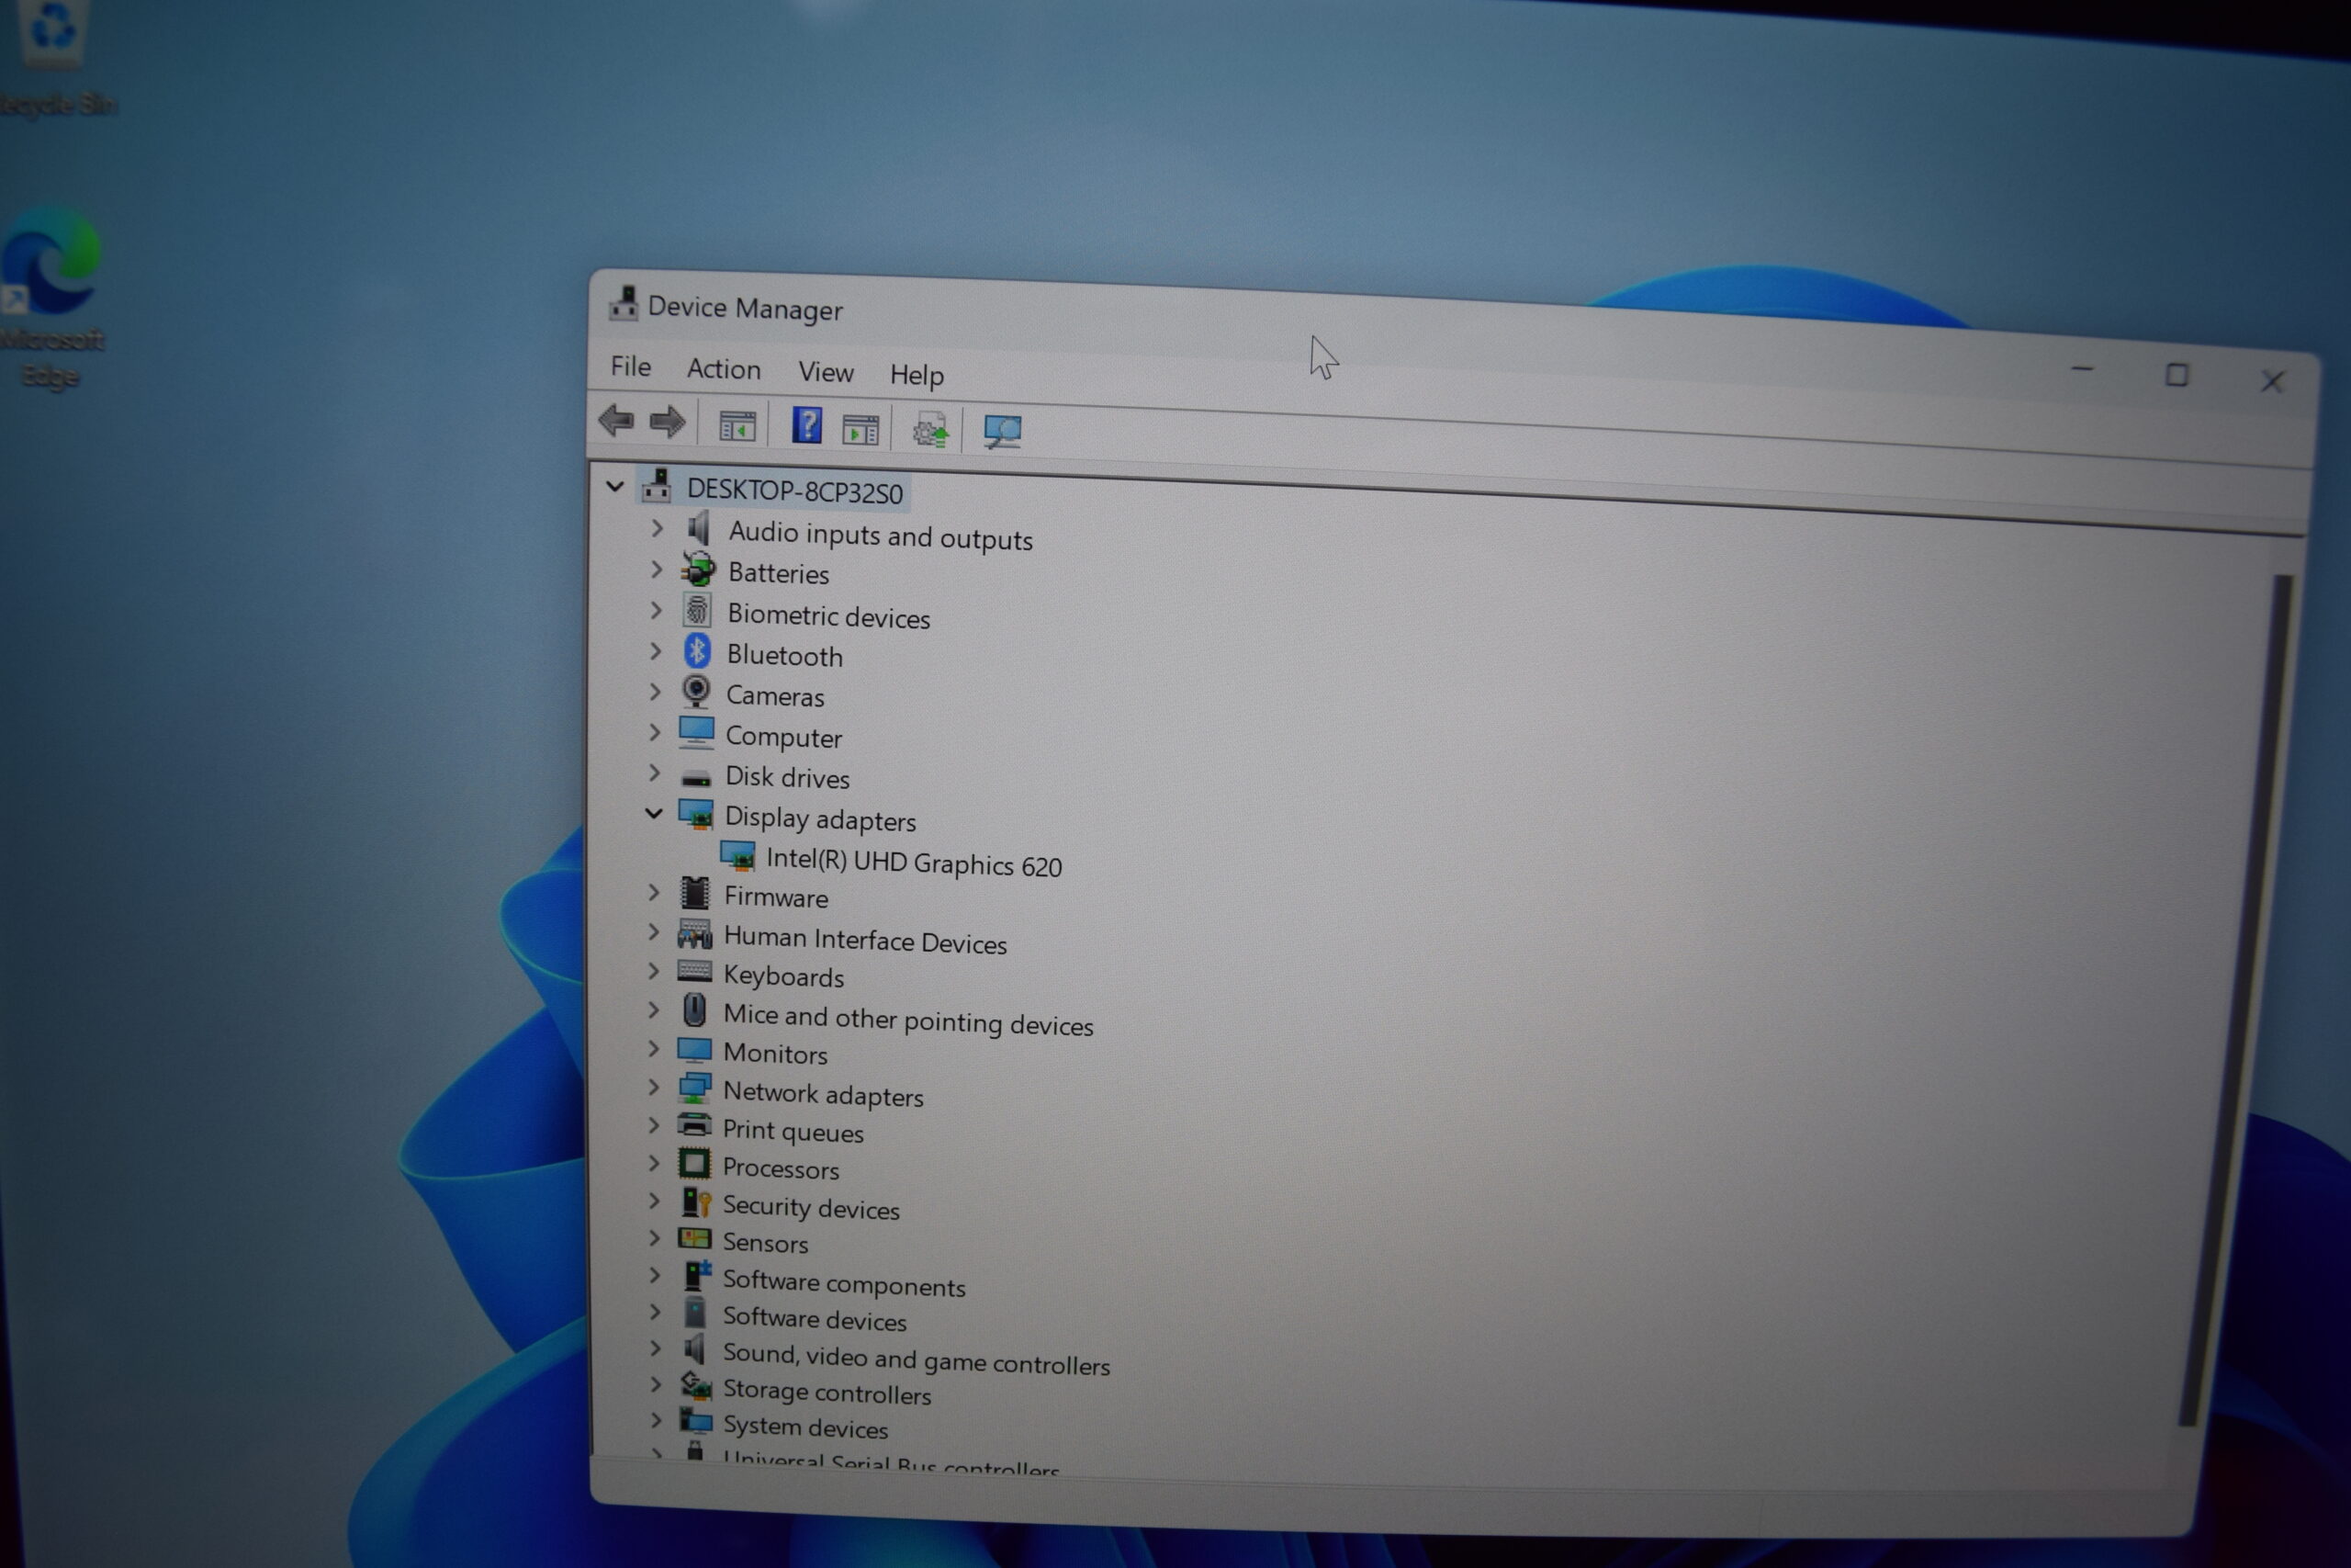Expand the Software components chevron
2351x1568 pixels.
(x=655, y=1275)
